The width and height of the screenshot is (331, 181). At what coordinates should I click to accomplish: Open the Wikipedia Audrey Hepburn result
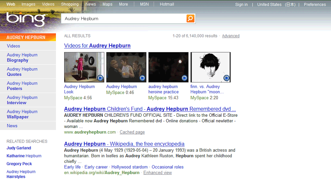click(124, 144)
